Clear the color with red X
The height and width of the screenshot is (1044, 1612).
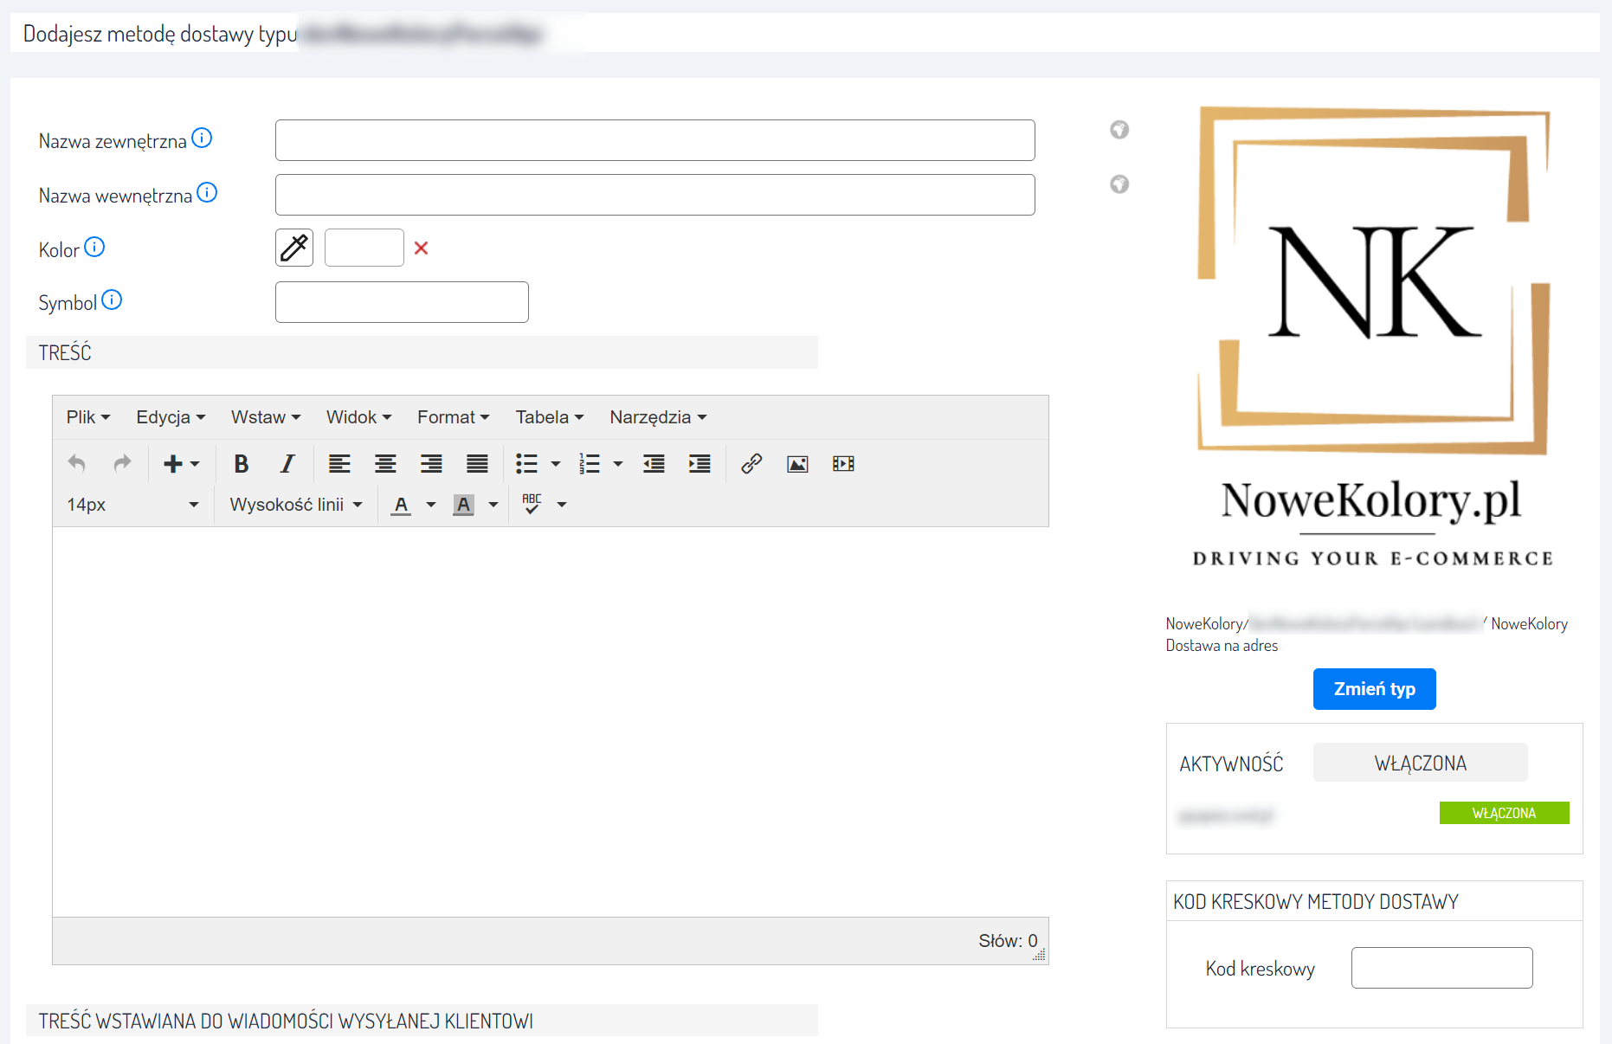(x=422, y=248)
